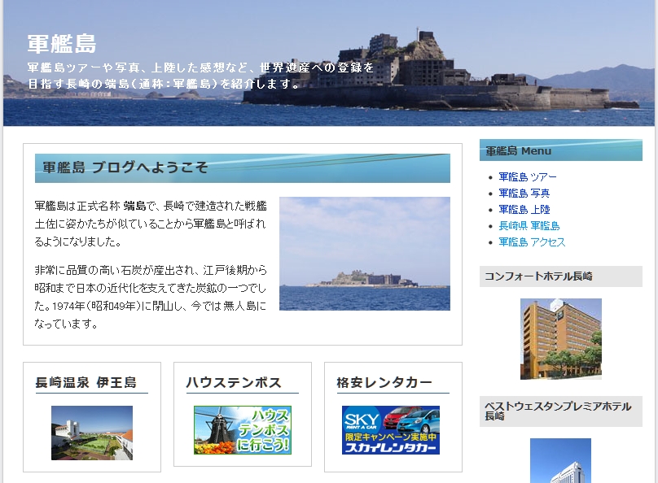Click the distant island photo in welcome section

pos(365,254)
